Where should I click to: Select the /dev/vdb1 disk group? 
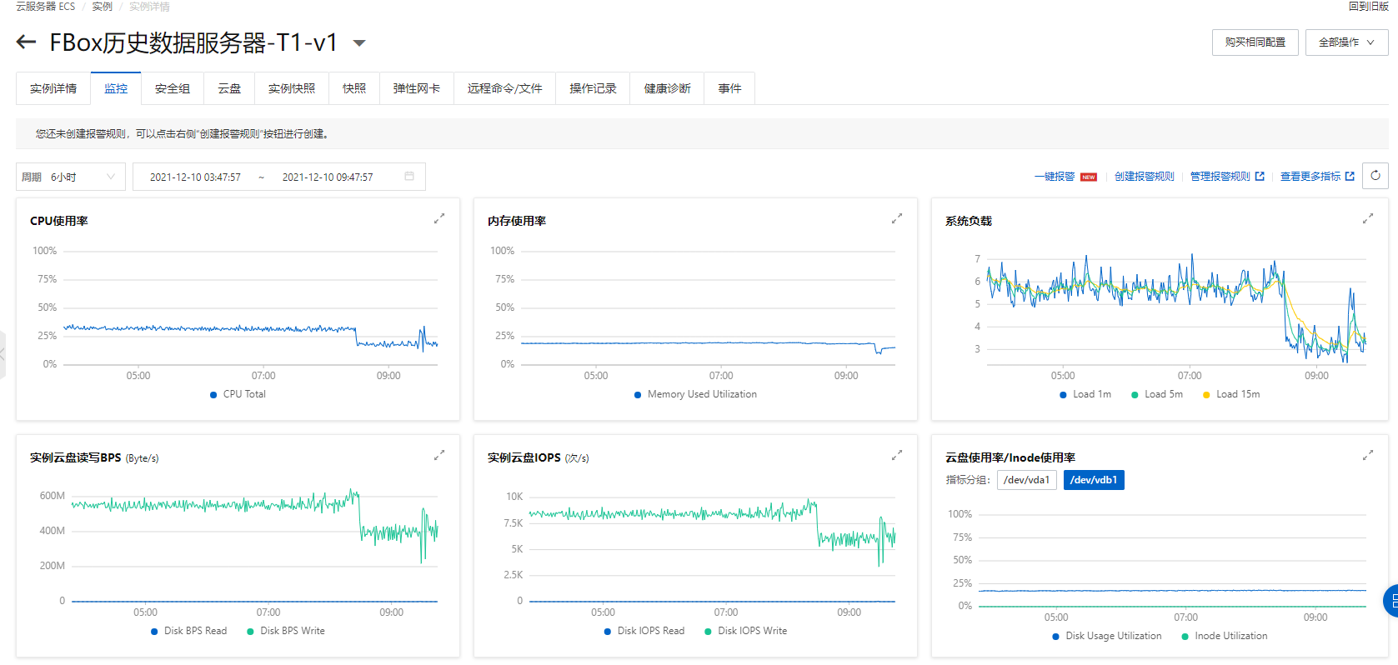[x=1094, y=480]
